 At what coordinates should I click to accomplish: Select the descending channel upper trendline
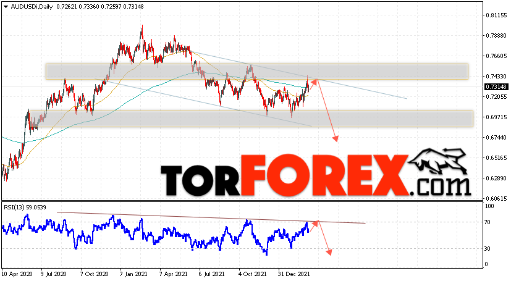298,75
